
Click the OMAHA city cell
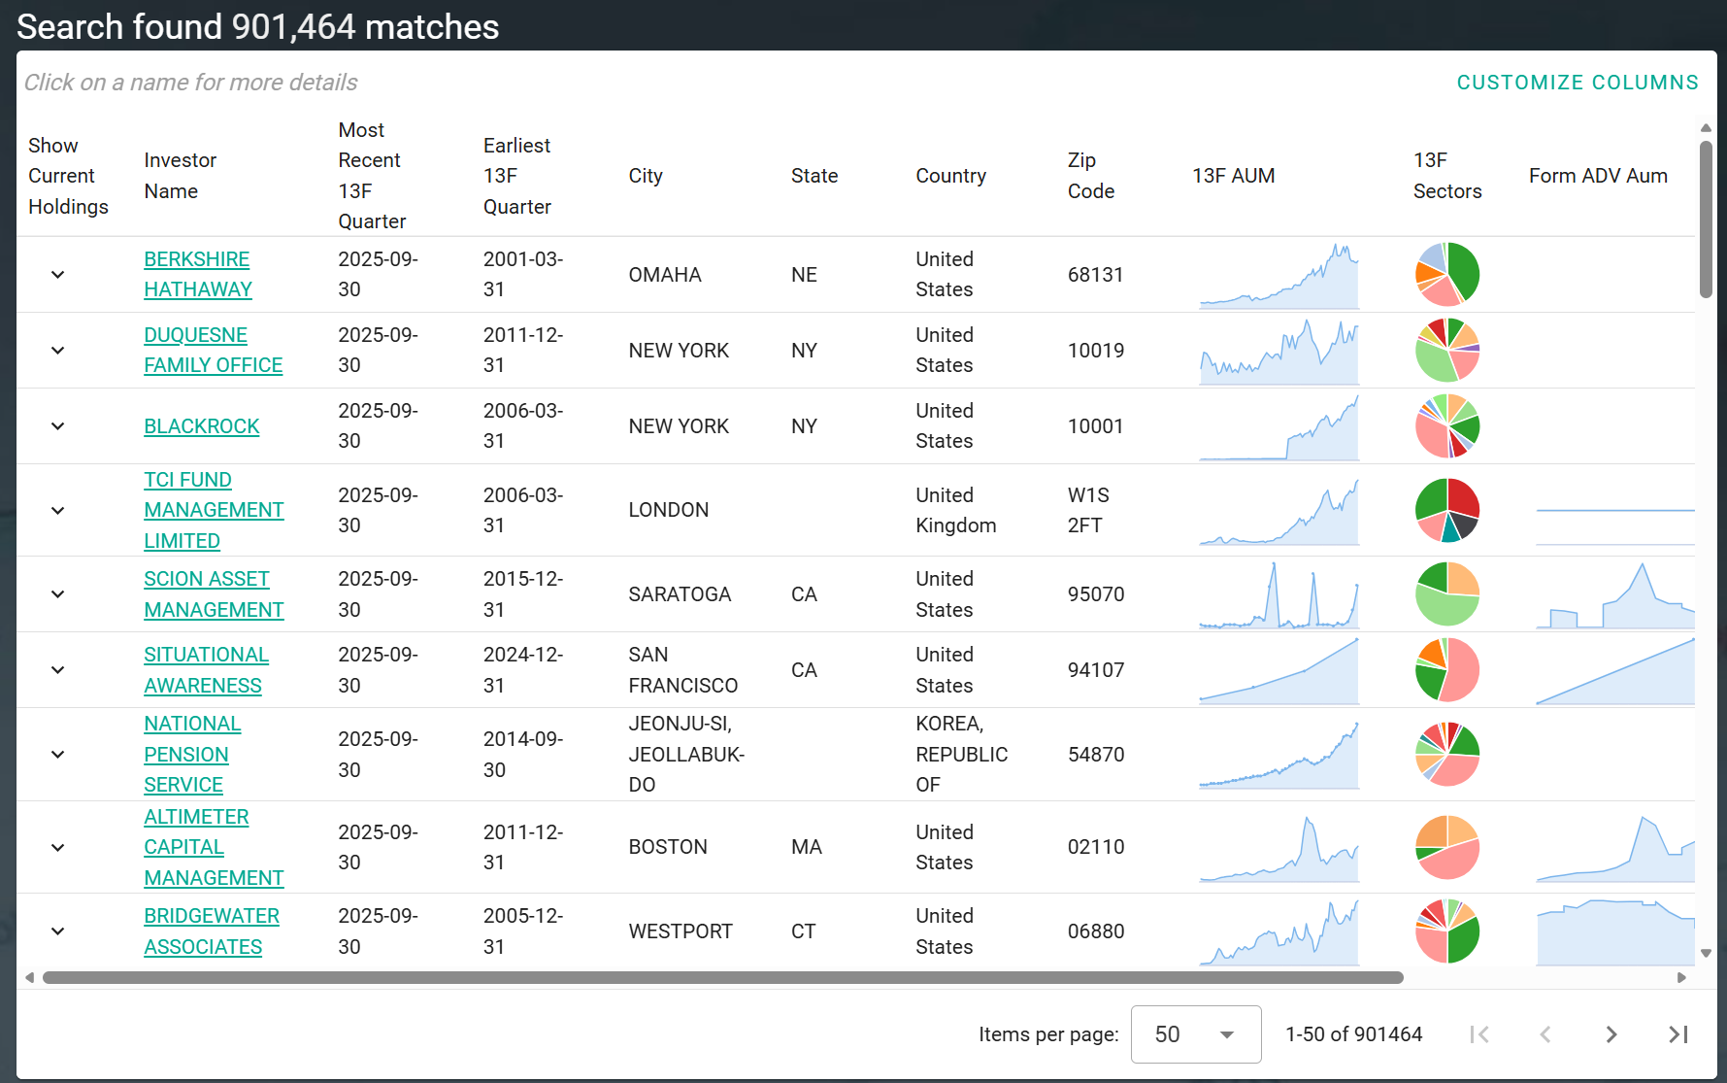[665, 275]
